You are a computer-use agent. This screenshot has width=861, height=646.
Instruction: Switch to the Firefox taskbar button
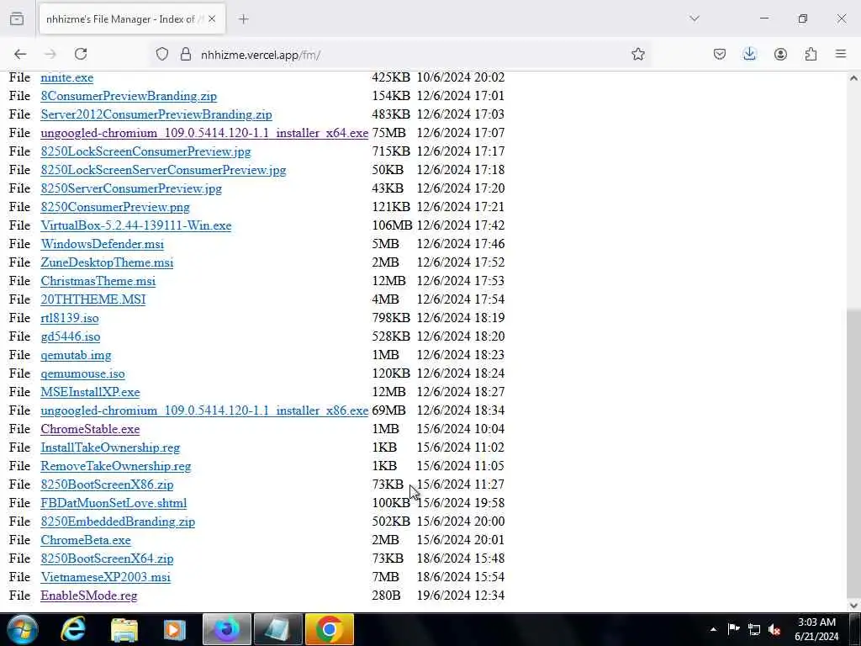pyautogui.click(x=227, y=629)
